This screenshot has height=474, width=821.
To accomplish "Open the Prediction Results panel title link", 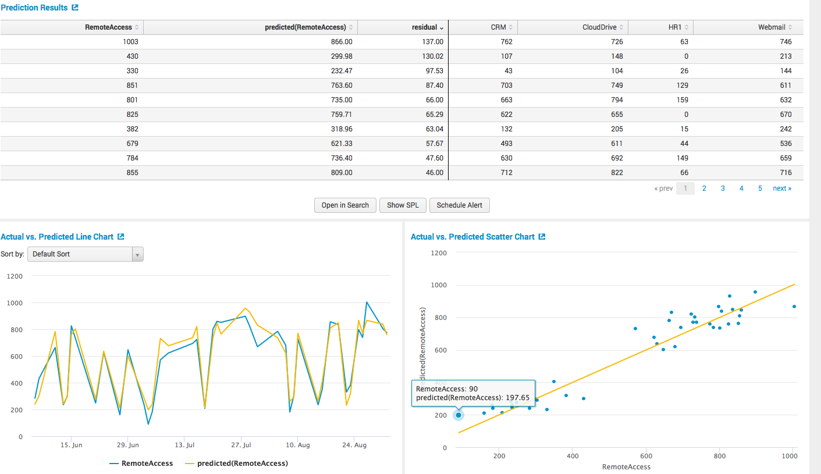I will pos(34,8).
